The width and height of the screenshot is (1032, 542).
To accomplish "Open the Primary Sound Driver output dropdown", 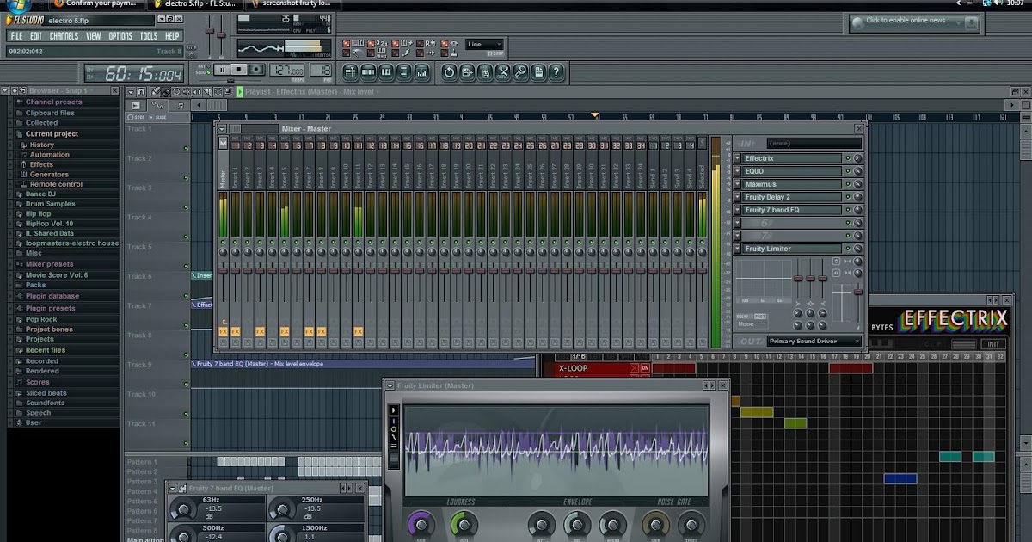I will click(x=814, y=342).
